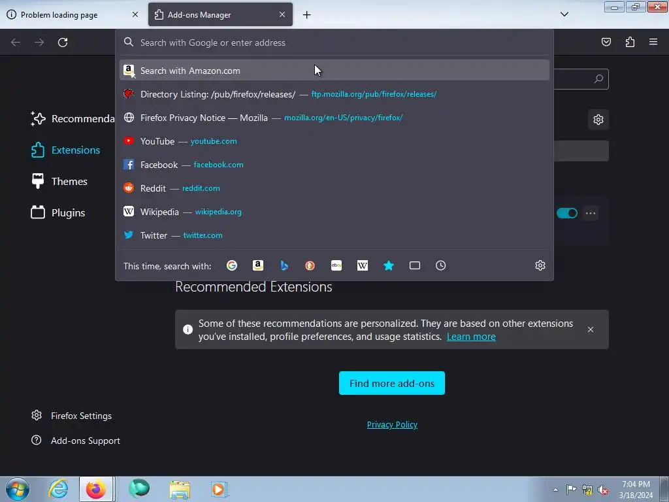Focus the address bar search field
The height and width of the screenshot is (502, 669).
point(334,42)
